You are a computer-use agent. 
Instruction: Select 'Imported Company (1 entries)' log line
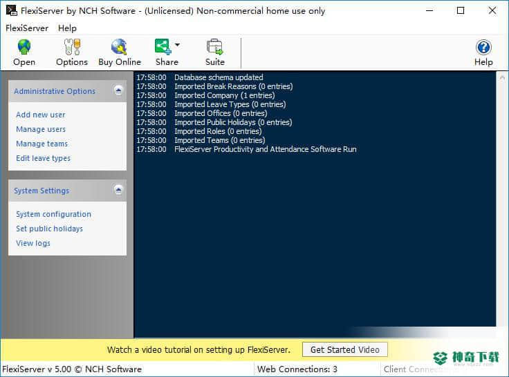click(224, 95)
